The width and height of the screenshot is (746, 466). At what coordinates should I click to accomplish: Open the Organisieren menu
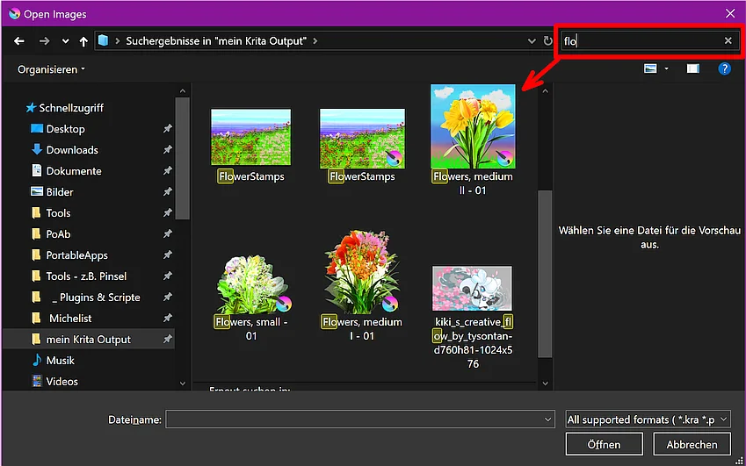point(51,69)
